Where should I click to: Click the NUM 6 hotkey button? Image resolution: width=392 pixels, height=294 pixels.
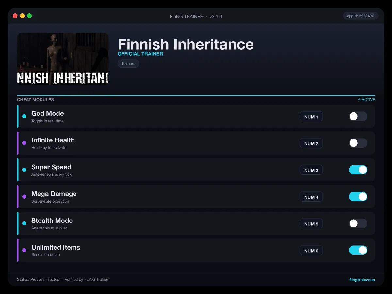click(x=311, y=251)
